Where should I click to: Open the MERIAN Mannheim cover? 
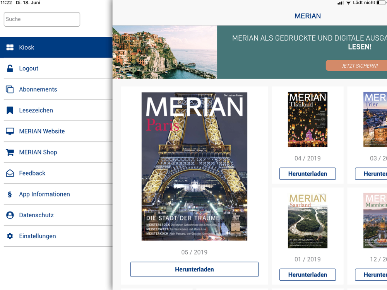point(375,220)
